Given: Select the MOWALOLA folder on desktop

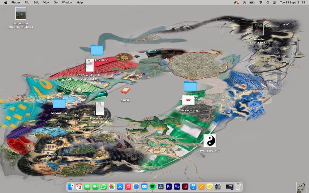Looking at the screenshot, I should point(59,104).
